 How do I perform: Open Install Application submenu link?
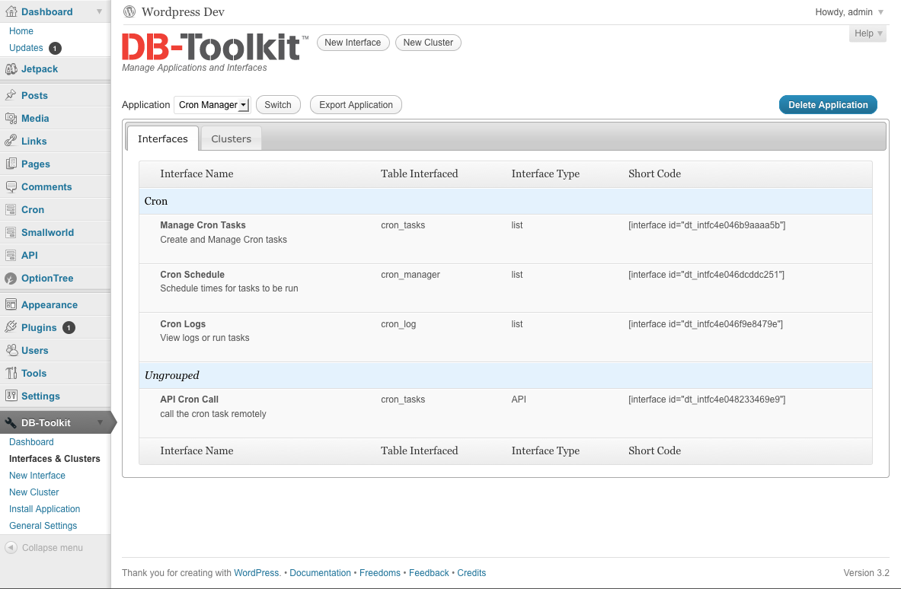45,508
